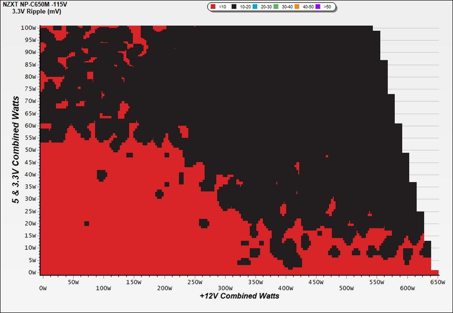Click the chart title NZXT NP-C650M -115V
The width and height of the screenshot is (453, 313).
click(35, 5)
